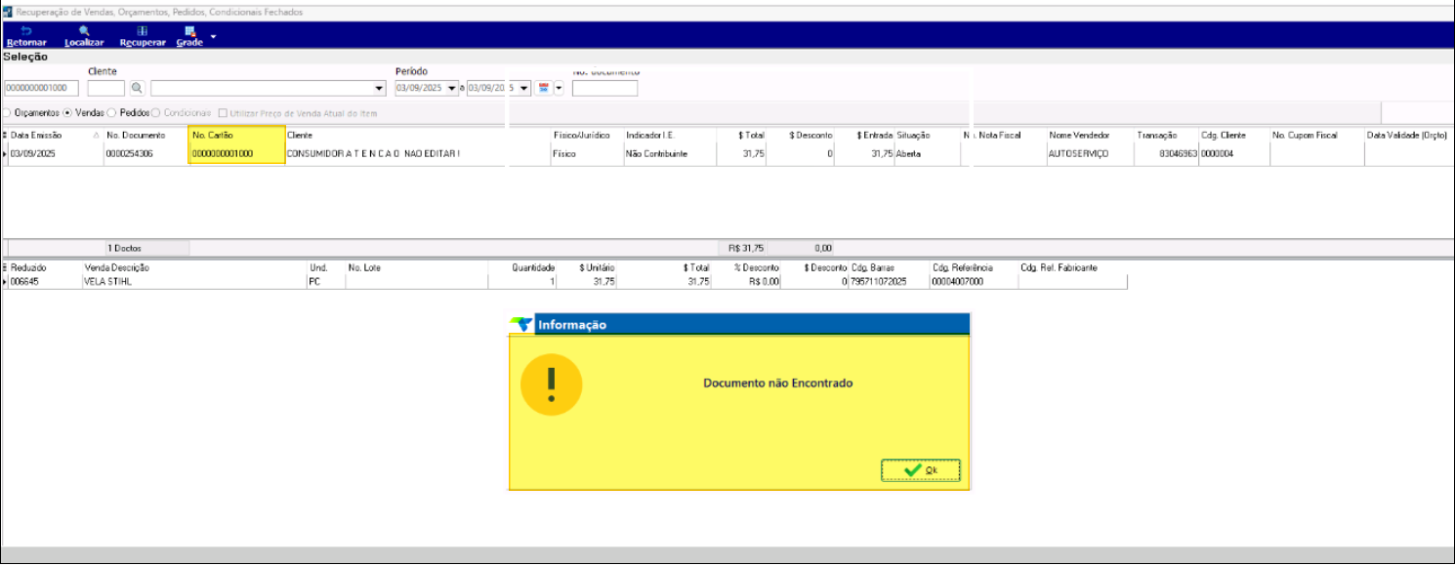
Task: Click the Cliente code input field
Action: [x=106, y=88]
